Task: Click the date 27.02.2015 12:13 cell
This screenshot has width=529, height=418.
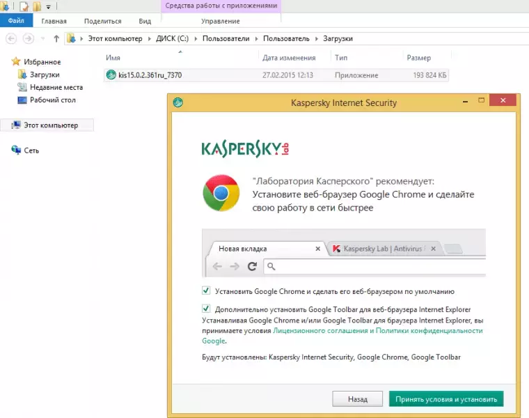Action: pyautogui.click(x=287, y=75)
